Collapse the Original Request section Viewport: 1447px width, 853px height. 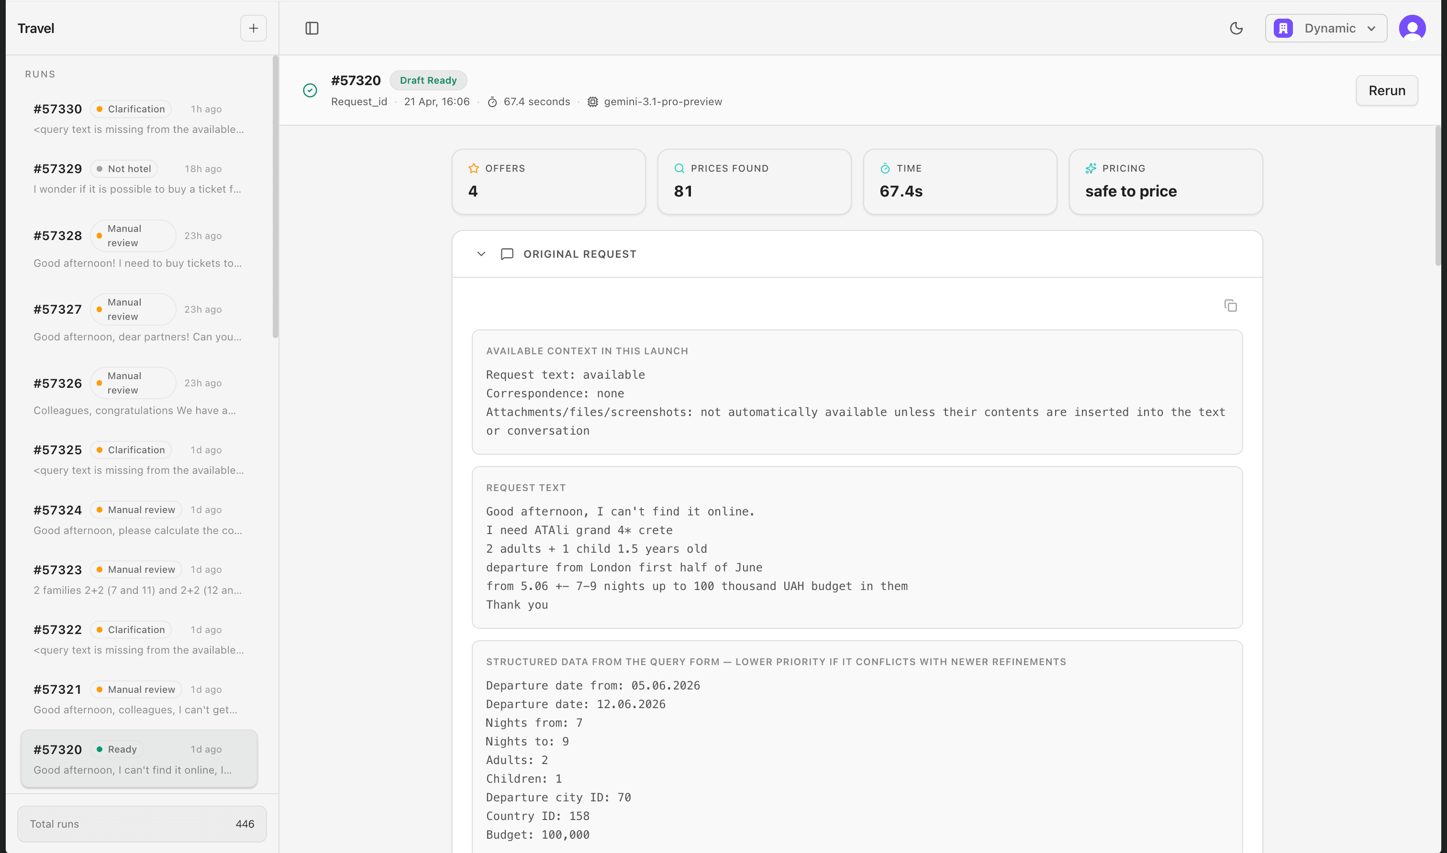(481, 253)
